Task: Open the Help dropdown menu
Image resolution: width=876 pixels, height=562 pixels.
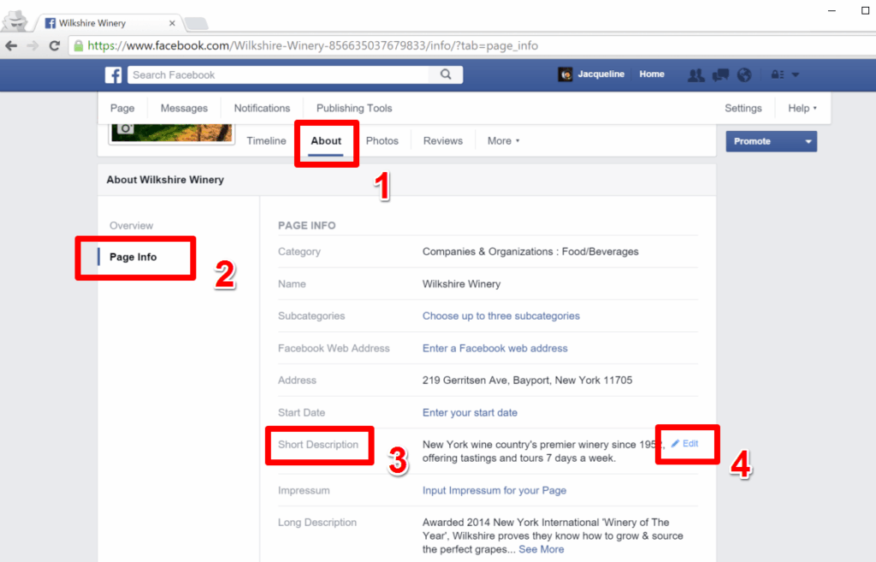Action: click(x=802, y=109)
